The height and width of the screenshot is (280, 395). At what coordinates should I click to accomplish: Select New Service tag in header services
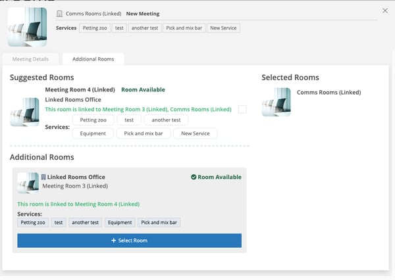click(224, 28)
